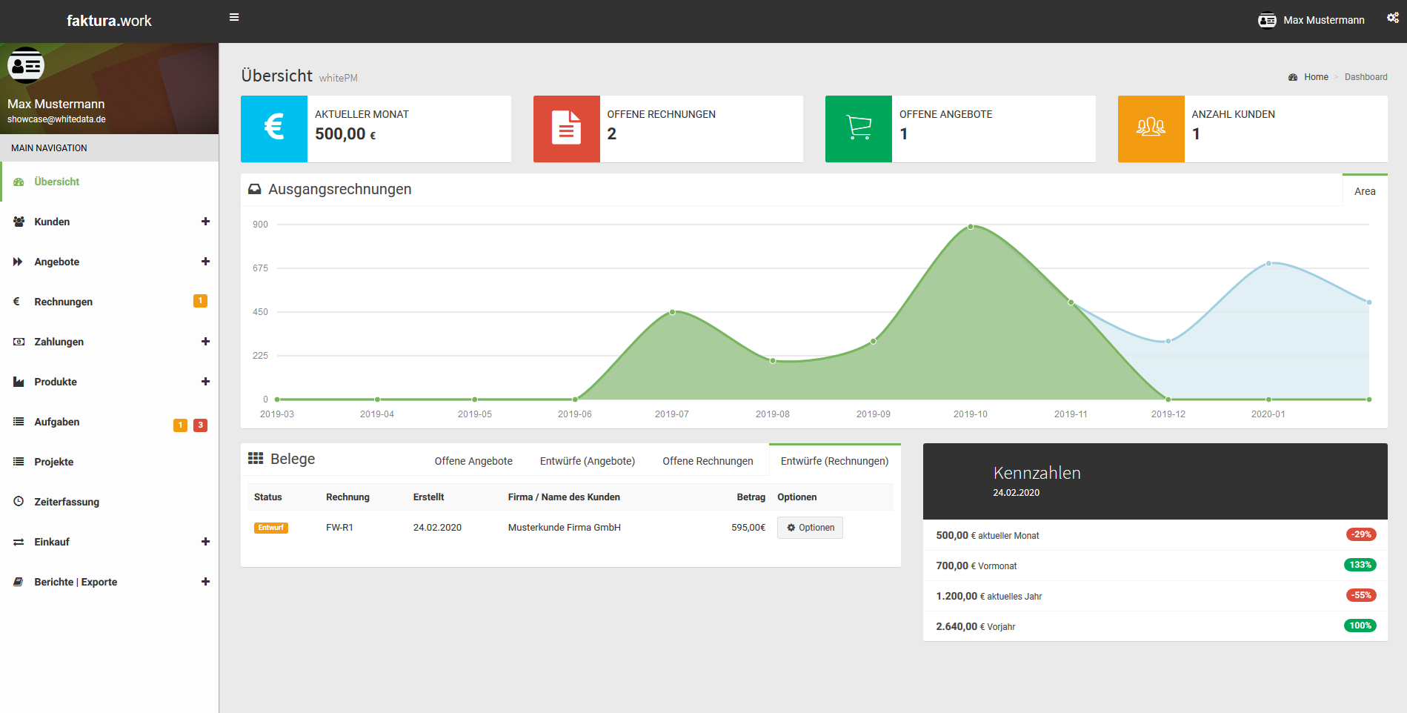Click the Projekte list icon in sidebar
The image size is (1407, 713).
coord(19,462)
